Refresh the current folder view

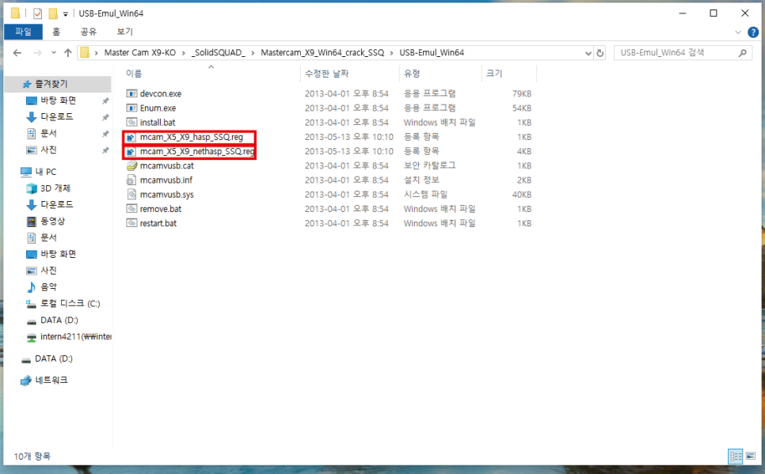(600, 53)
